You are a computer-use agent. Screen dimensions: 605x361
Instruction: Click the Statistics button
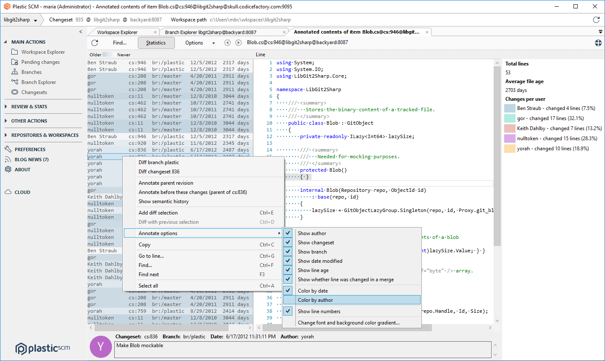[x=156, y=43]
